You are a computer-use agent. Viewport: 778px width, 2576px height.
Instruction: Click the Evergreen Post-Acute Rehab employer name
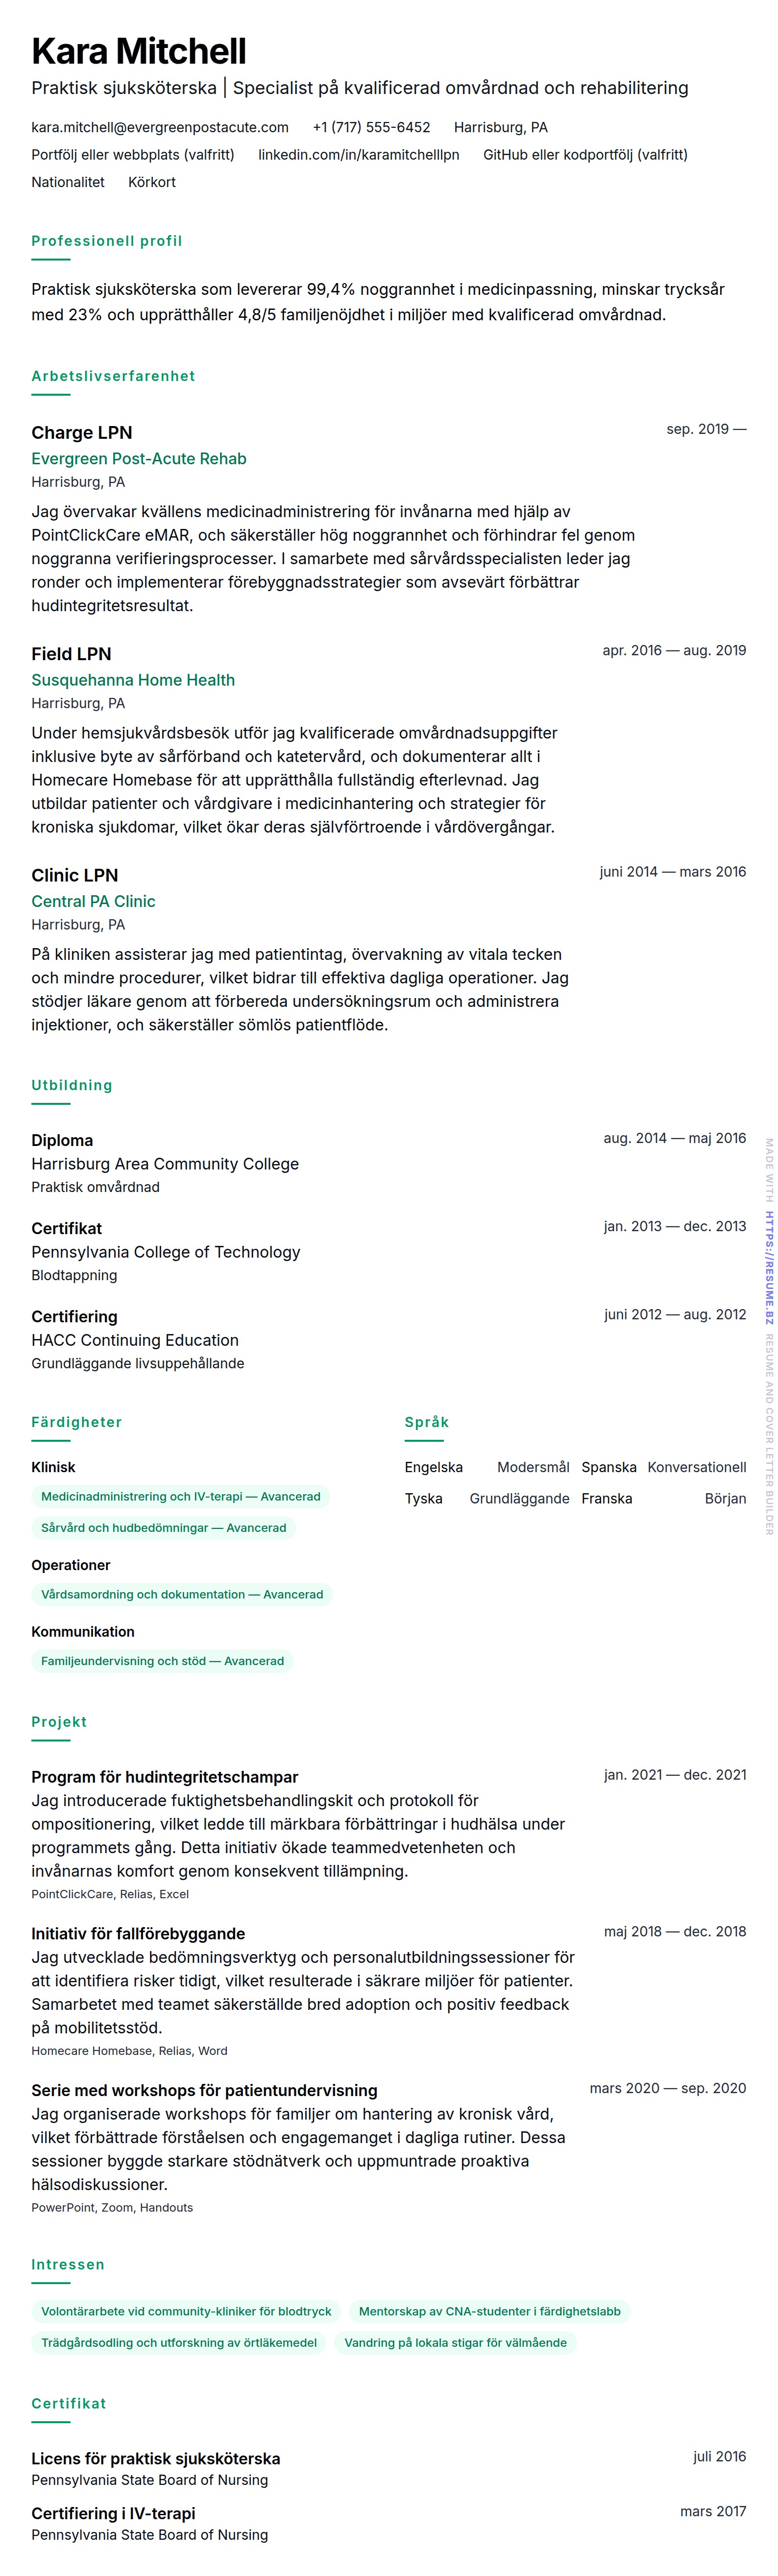pos(138,459)
